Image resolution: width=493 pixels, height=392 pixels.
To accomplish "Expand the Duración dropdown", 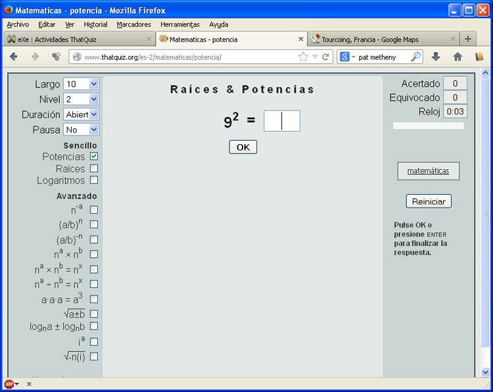I will (x=82, y=114).
